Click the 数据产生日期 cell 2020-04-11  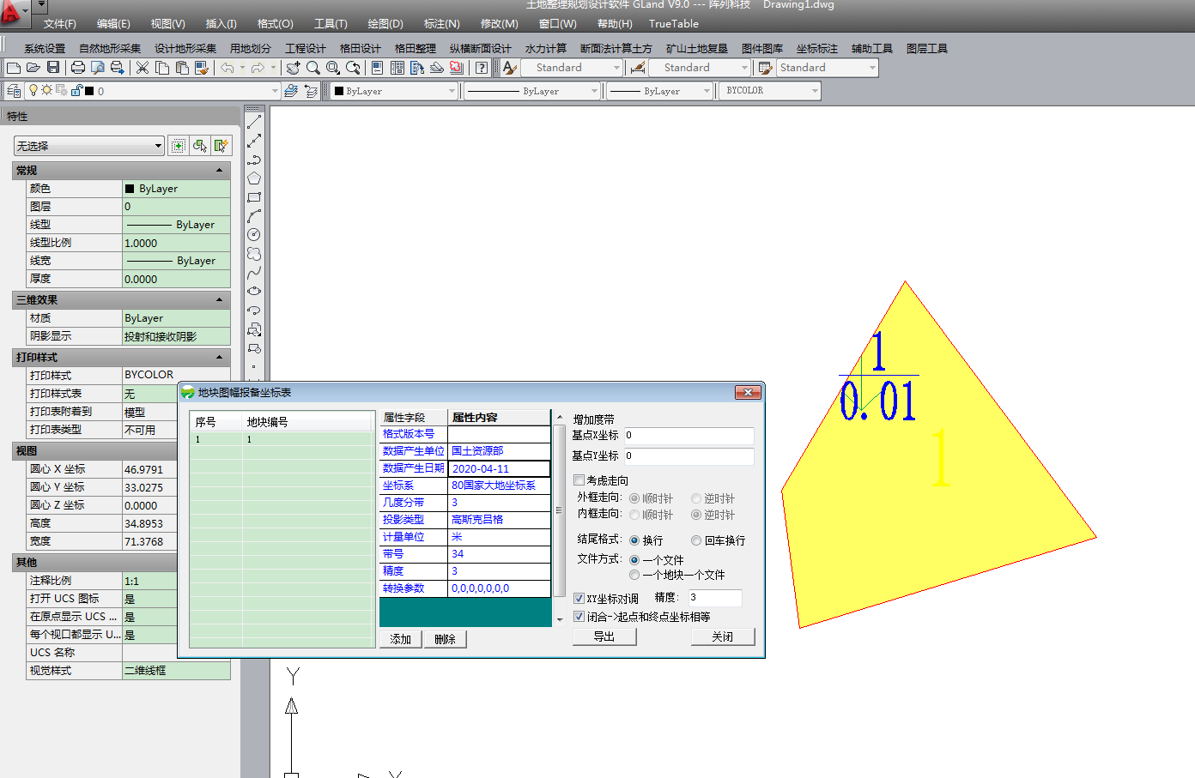click(x=500, y=468)
